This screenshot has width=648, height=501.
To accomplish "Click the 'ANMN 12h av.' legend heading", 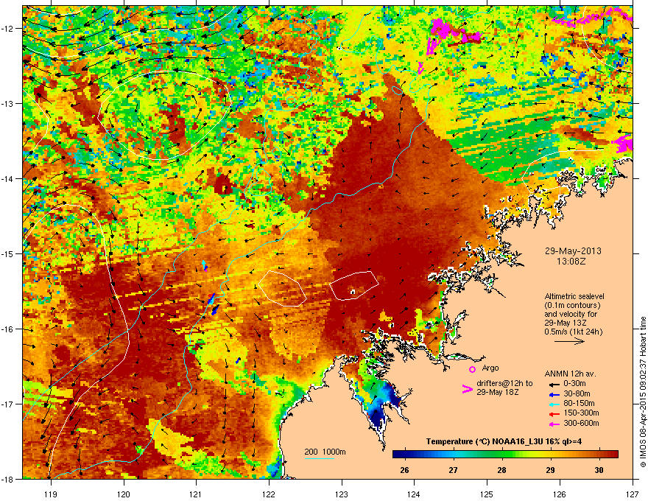I will click(x=570, y=374).
